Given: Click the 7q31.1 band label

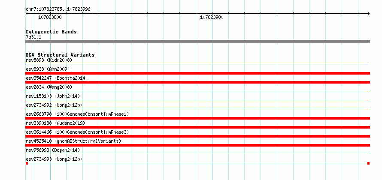Looking at the screenshot, I should coord(33,37).
